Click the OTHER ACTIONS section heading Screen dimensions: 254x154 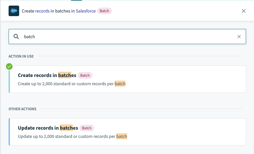point(22,109)
